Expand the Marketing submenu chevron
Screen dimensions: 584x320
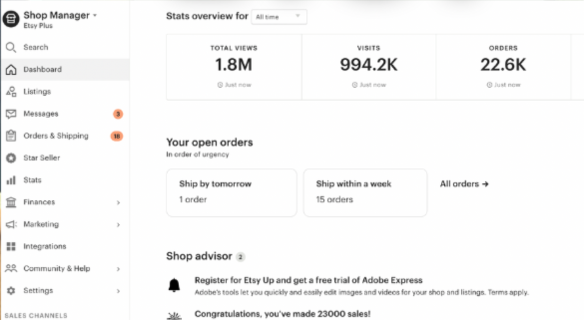pos(118,225)
